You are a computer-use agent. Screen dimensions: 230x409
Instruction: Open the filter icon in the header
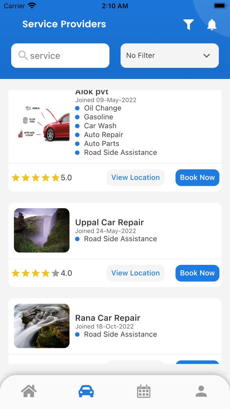188,24
